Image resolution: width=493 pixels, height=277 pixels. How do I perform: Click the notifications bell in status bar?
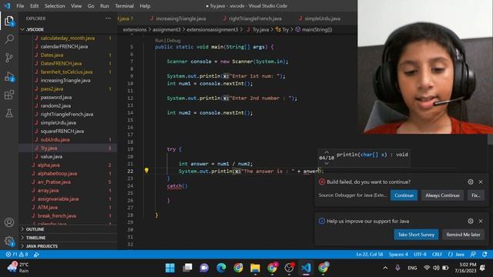point(485,255)
